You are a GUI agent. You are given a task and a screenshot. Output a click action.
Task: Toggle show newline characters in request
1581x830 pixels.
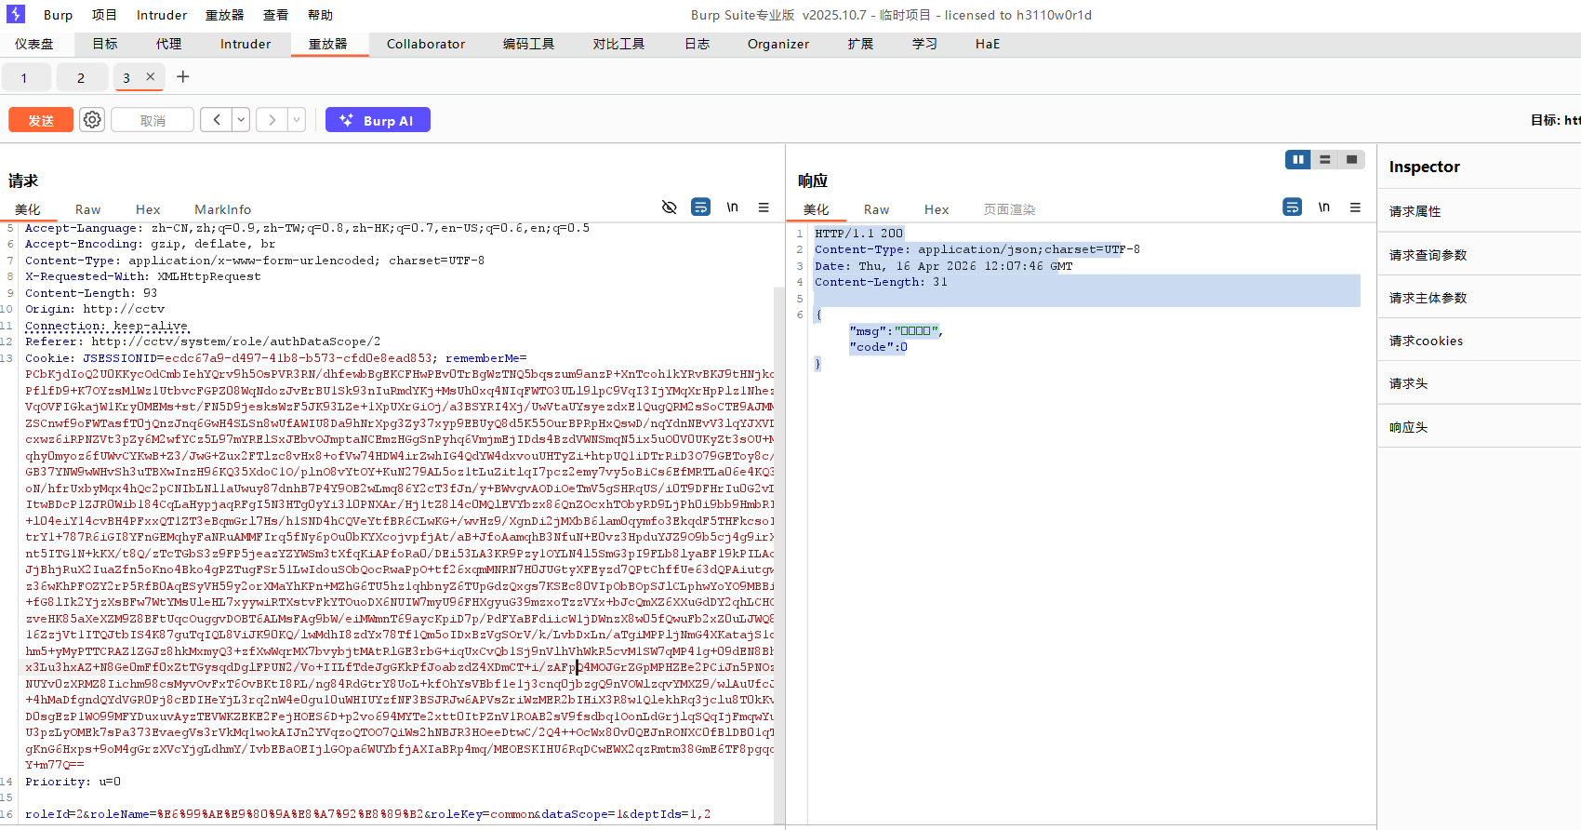(733, 207)
